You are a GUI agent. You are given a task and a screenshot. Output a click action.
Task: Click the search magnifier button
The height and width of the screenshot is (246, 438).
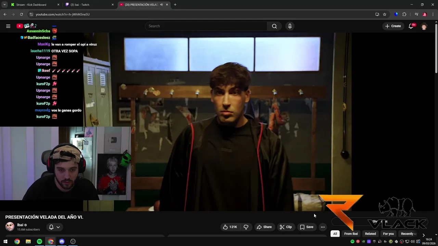coord(274,26)
